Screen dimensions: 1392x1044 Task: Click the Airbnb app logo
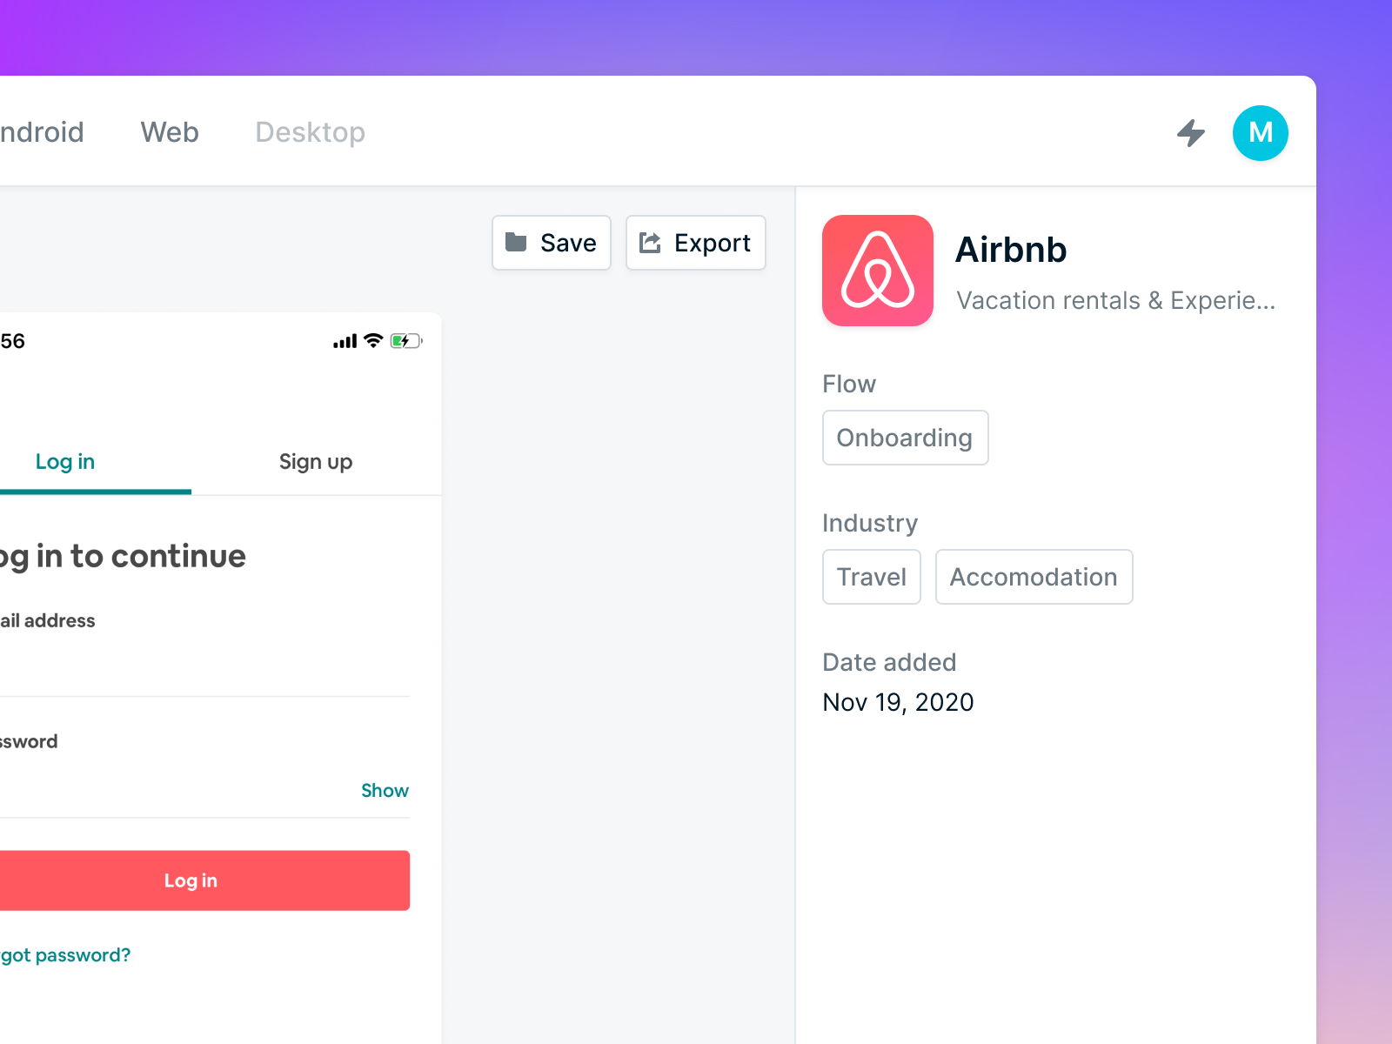[x=878, y=271]
